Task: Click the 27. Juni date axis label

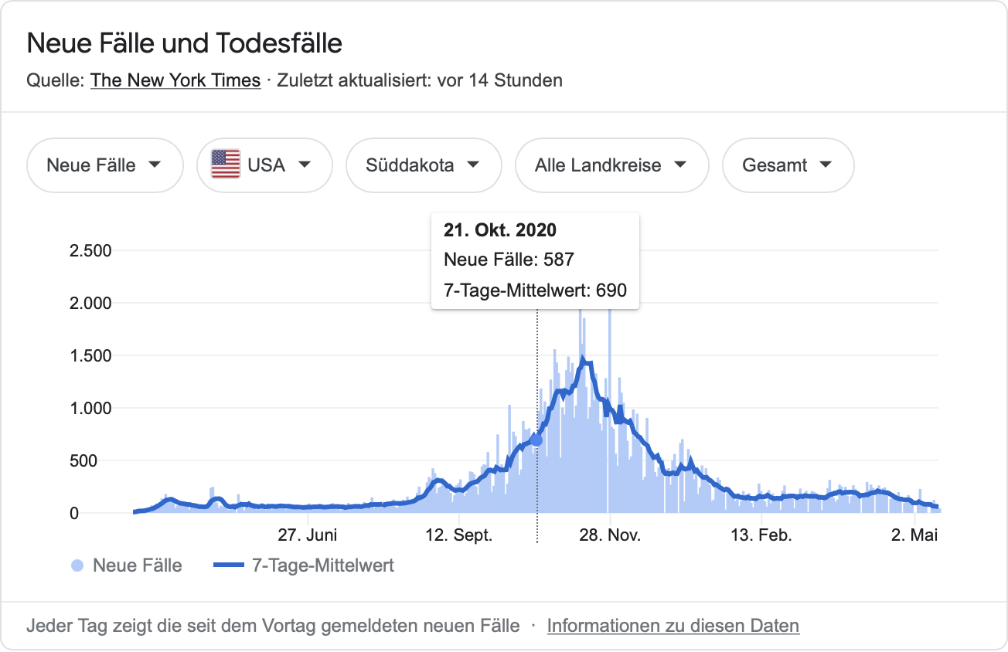Action: [x=308, y=535]
